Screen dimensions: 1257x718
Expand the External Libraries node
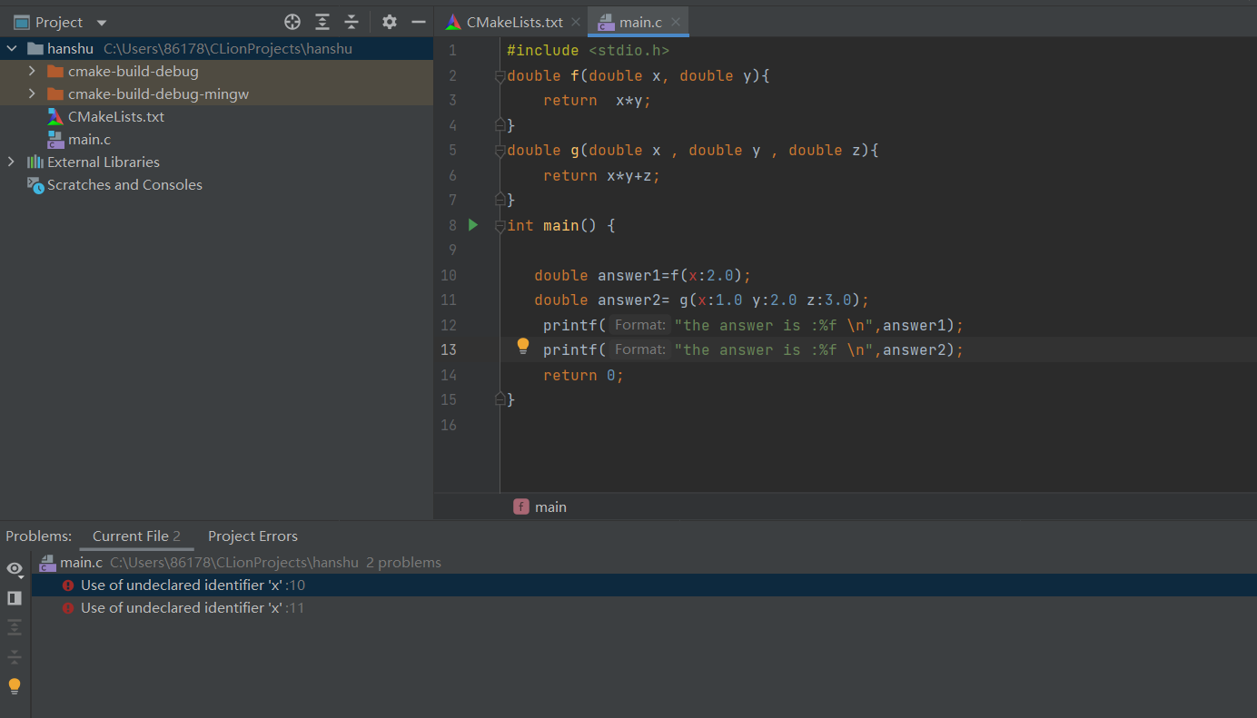click(11, 162)
